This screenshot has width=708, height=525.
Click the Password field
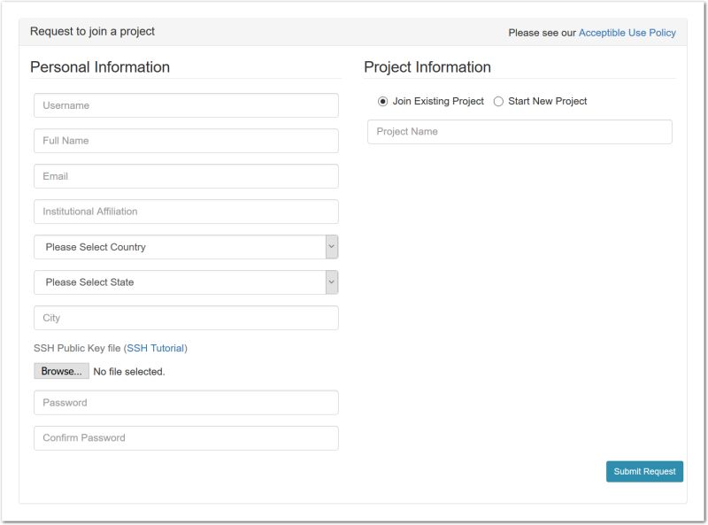[186, 403]
